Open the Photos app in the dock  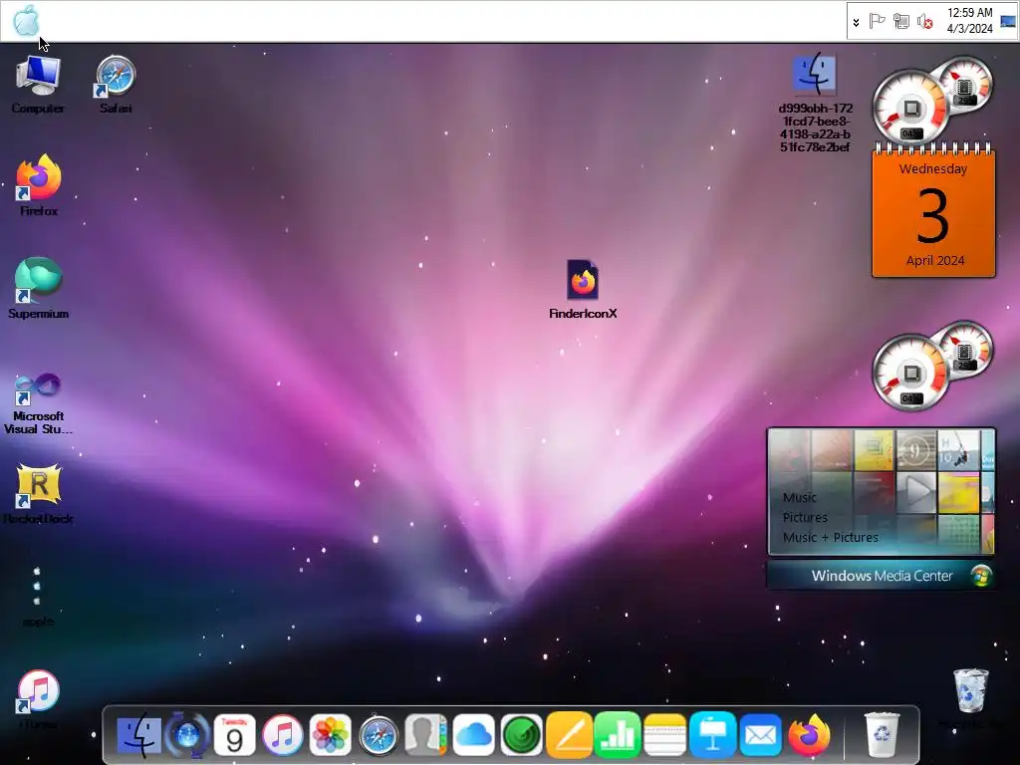331,735
